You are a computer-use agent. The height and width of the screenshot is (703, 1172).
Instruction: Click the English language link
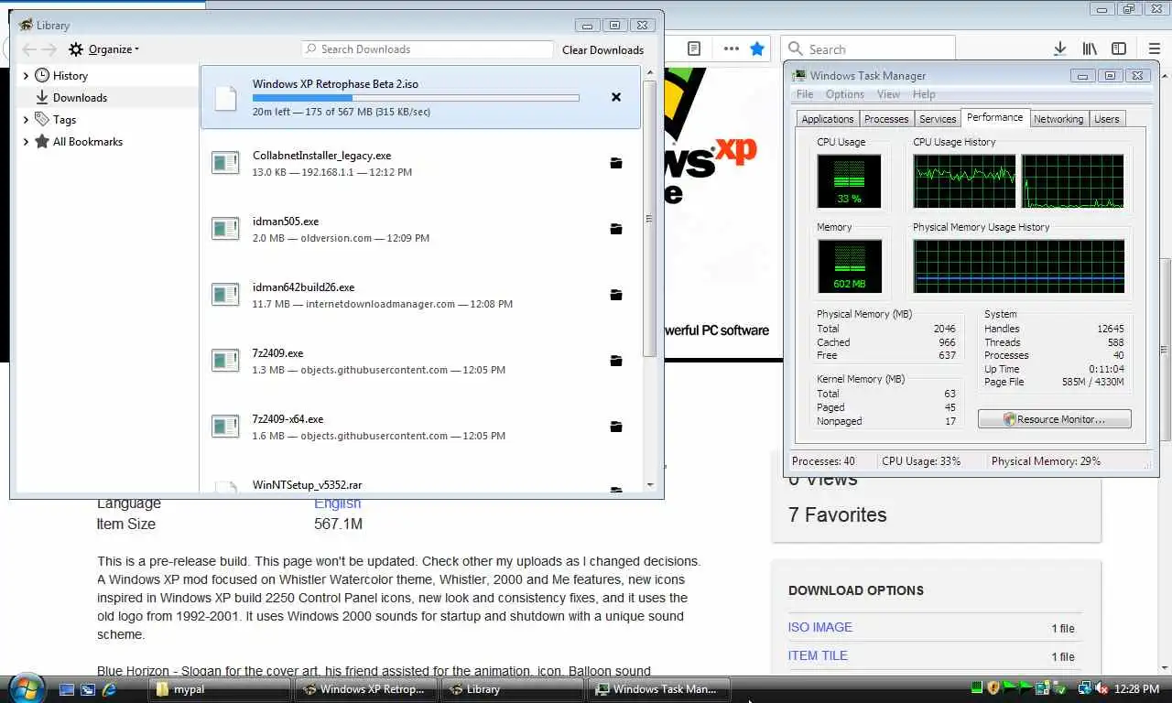pyautogui.click(x=337, y=503)
